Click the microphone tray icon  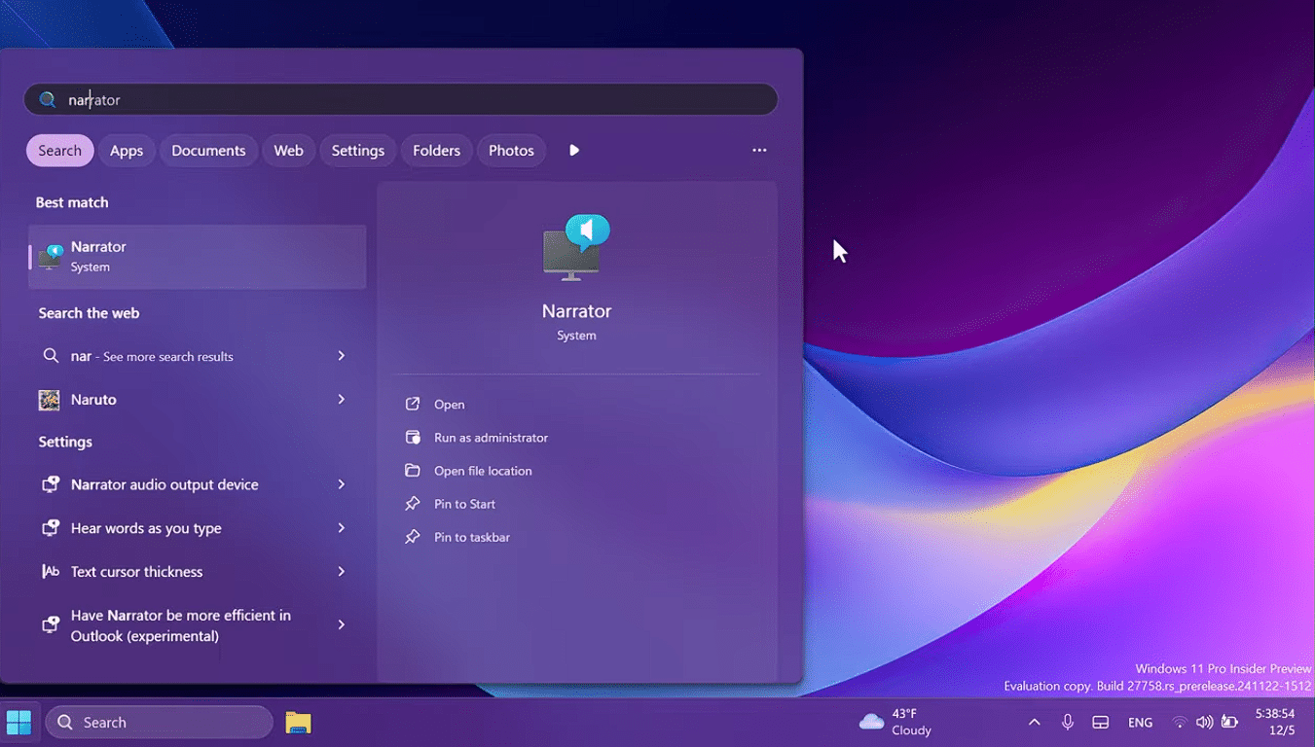pos(1068,723)
